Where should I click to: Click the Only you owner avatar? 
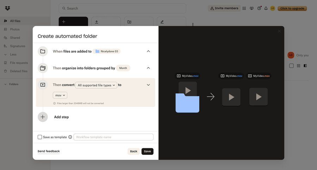pos(291,55)
